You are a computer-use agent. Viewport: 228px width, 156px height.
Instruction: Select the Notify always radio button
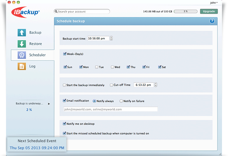pyautogui.click(x=94, y=101)
